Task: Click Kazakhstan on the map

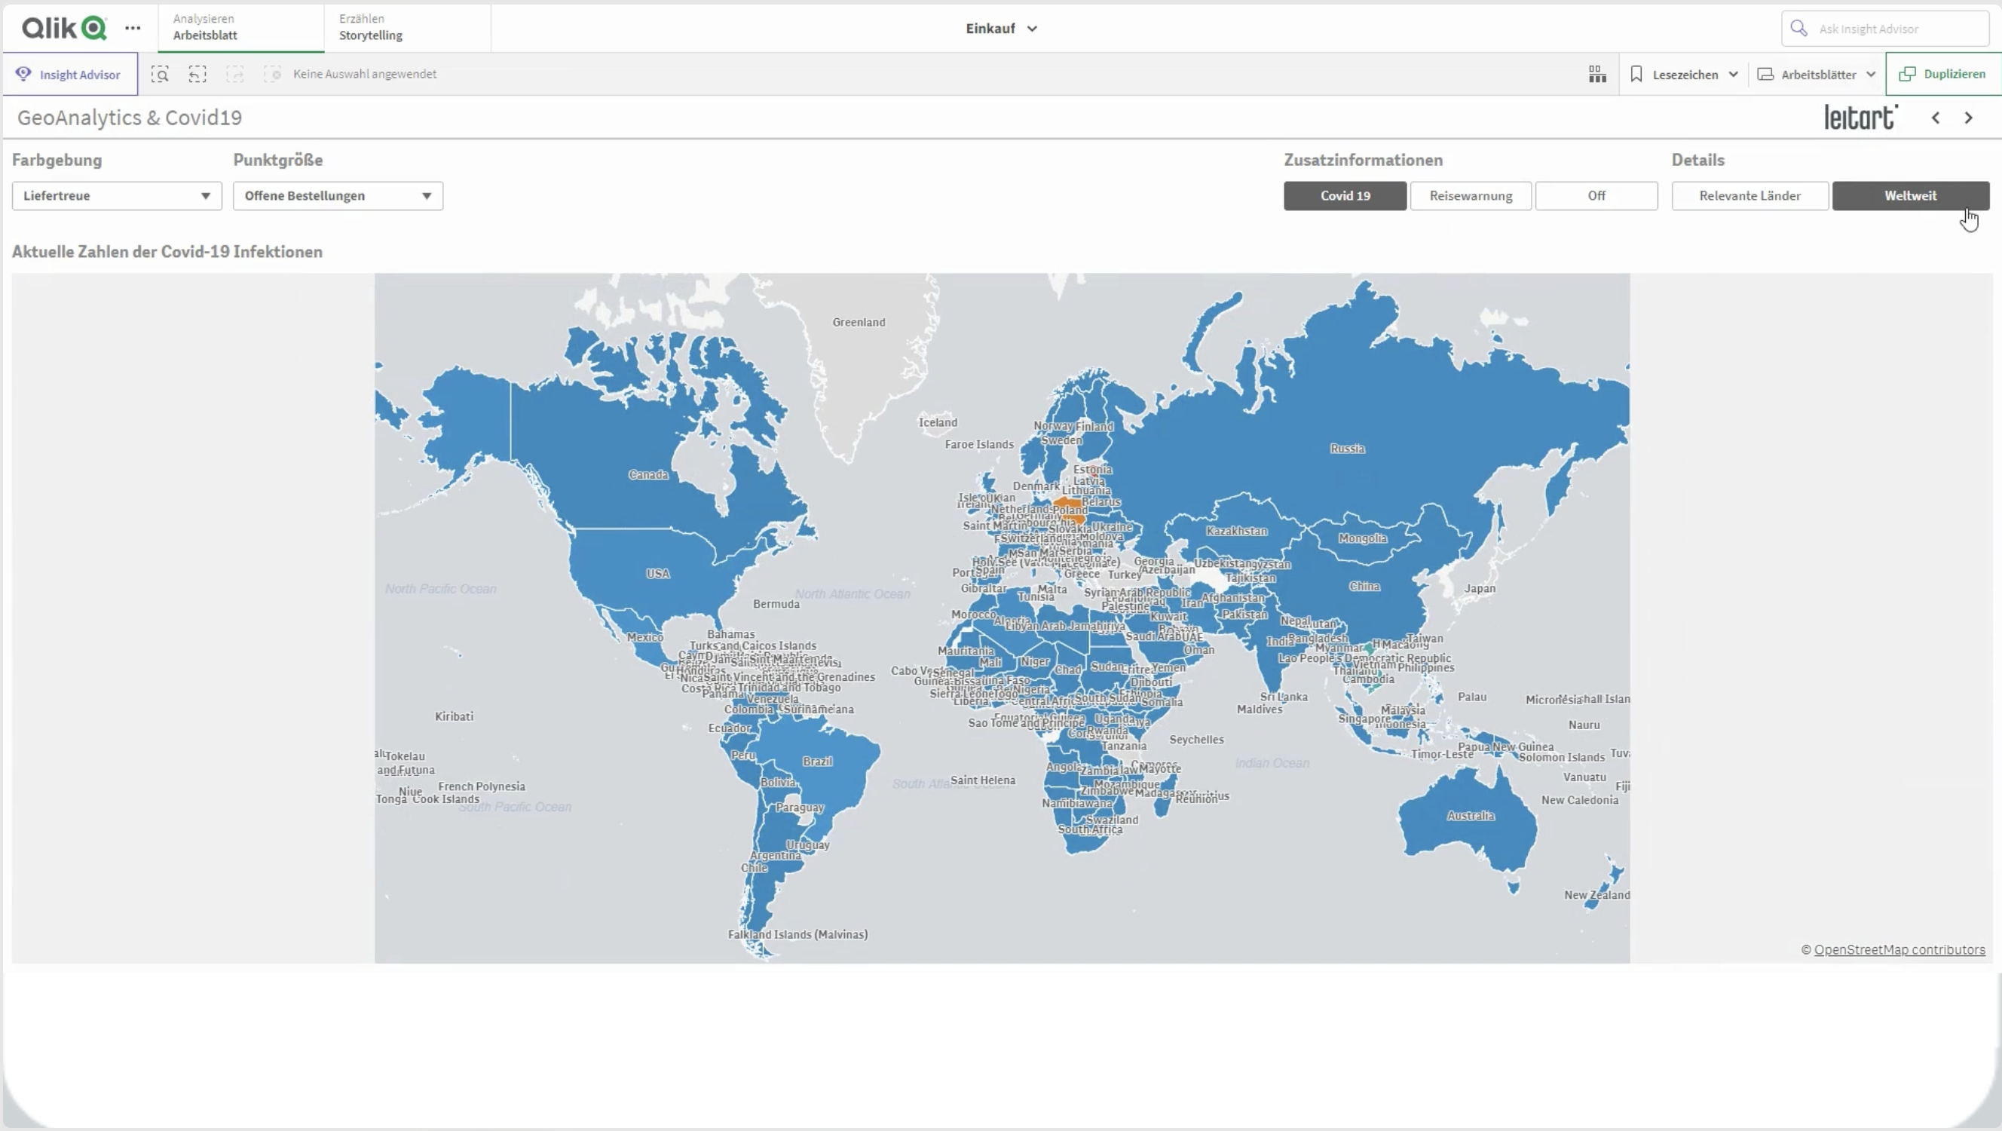Action: click(1236, 531)
